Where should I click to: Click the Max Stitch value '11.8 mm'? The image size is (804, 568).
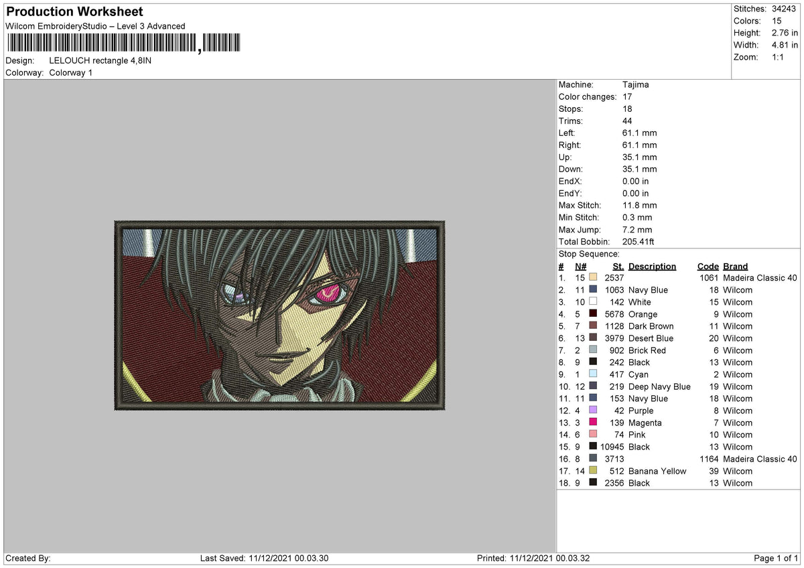[639, 206]
